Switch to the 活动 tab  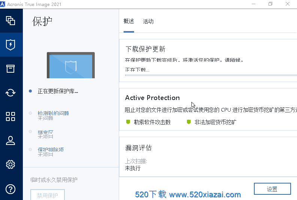coord(148,21)
